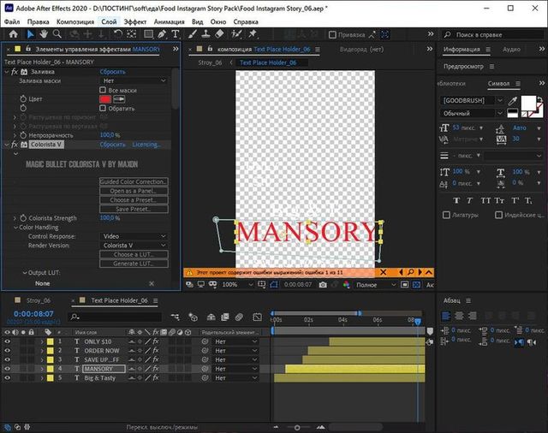Click the Home icon in toolbar
Viewport: 548px width, 433px height.
click(13, 35)
